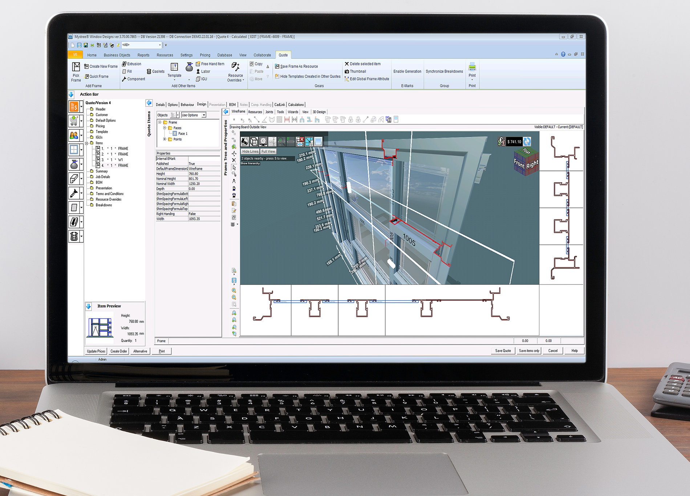Click the Help question mark icon
The width and height of the screenshot is (690, 496).
(x=563, y=54)
